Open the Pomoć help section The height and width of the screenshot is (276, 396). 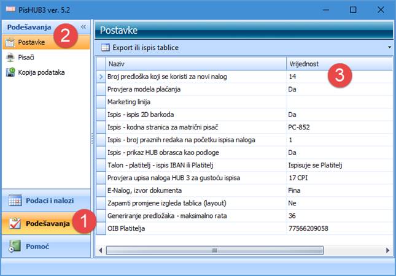(46, 246)
